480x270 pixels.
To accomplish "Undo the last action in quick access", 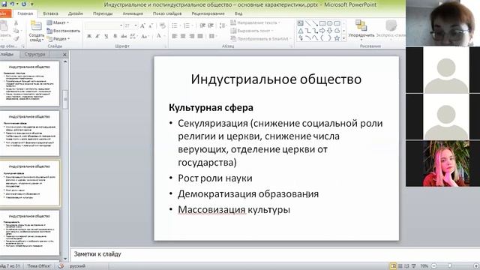I will (x=12, y=4).
